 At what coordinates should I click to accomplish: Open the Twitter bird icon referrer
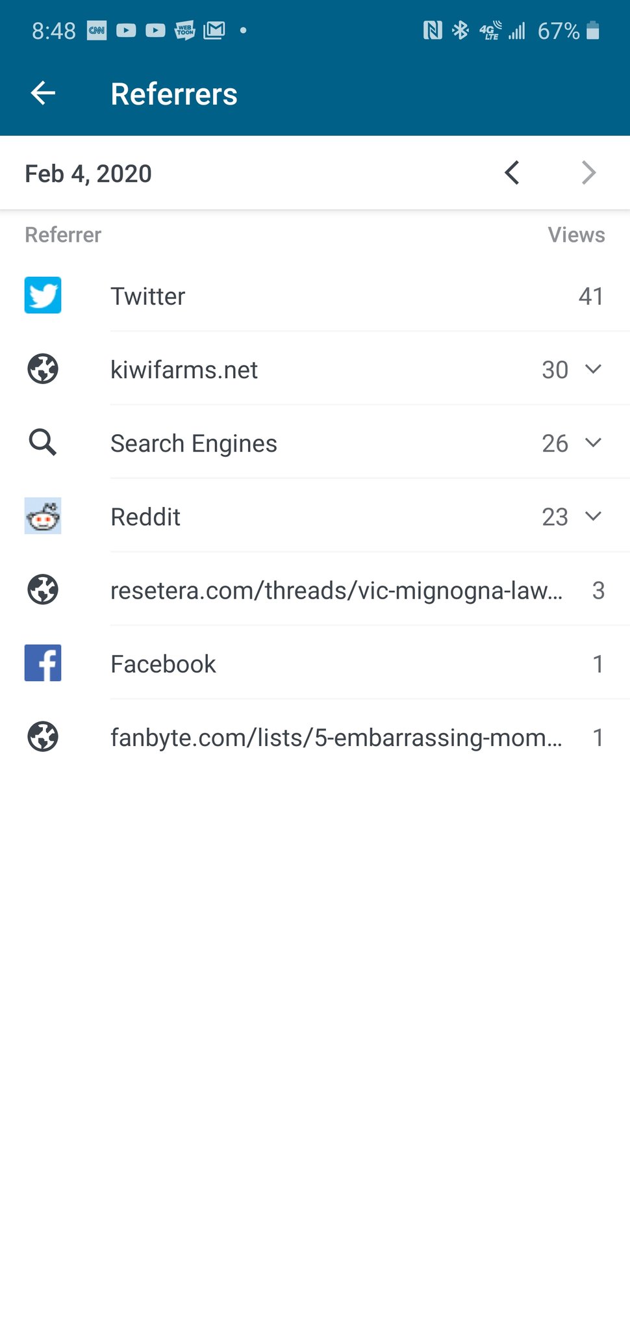click(x=43, y=295)
